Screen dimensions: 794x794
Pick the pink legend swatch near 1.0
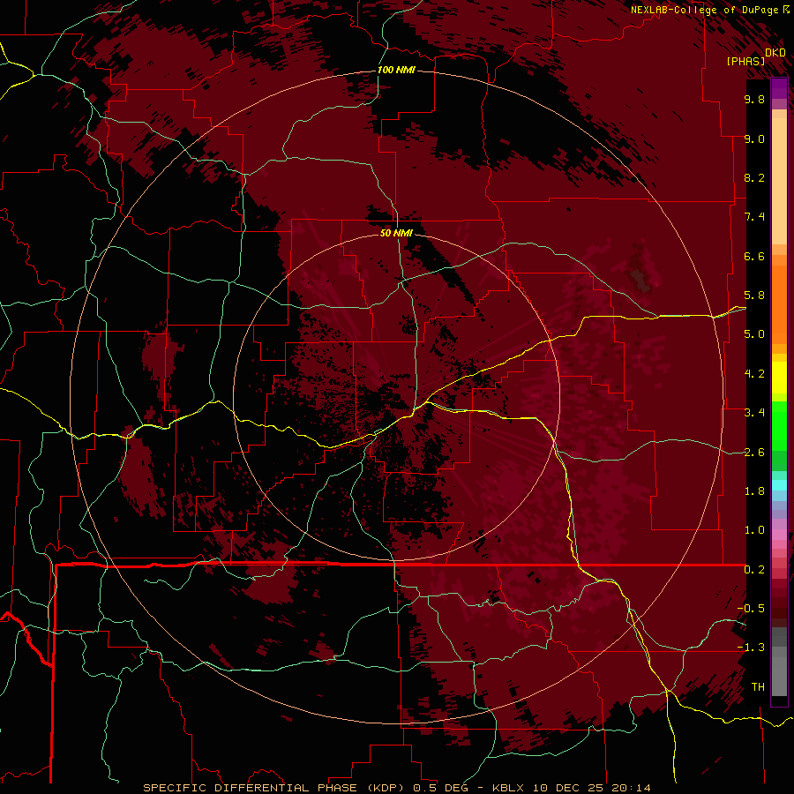[779, 535]
